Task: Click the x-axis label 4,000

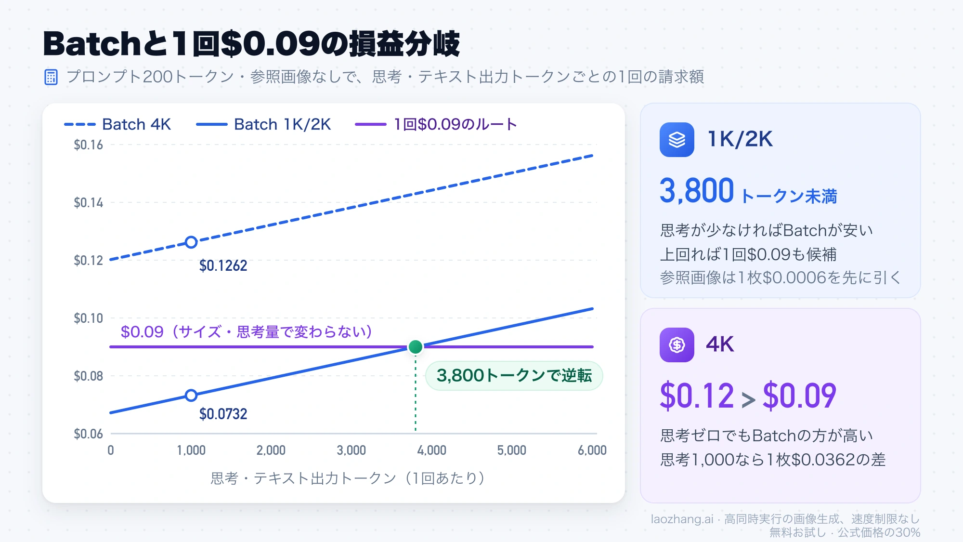Action: pos(431,450)
